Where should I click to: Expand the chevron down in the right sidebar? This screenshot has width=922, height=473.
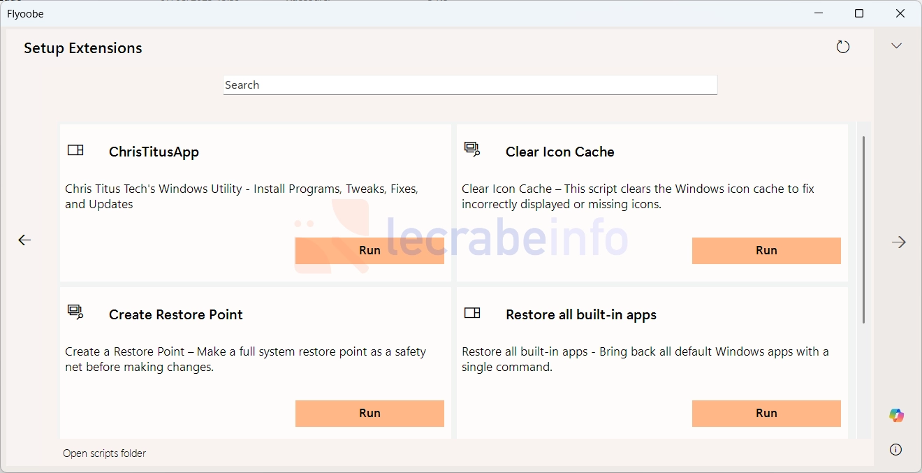tap(896, 45)
